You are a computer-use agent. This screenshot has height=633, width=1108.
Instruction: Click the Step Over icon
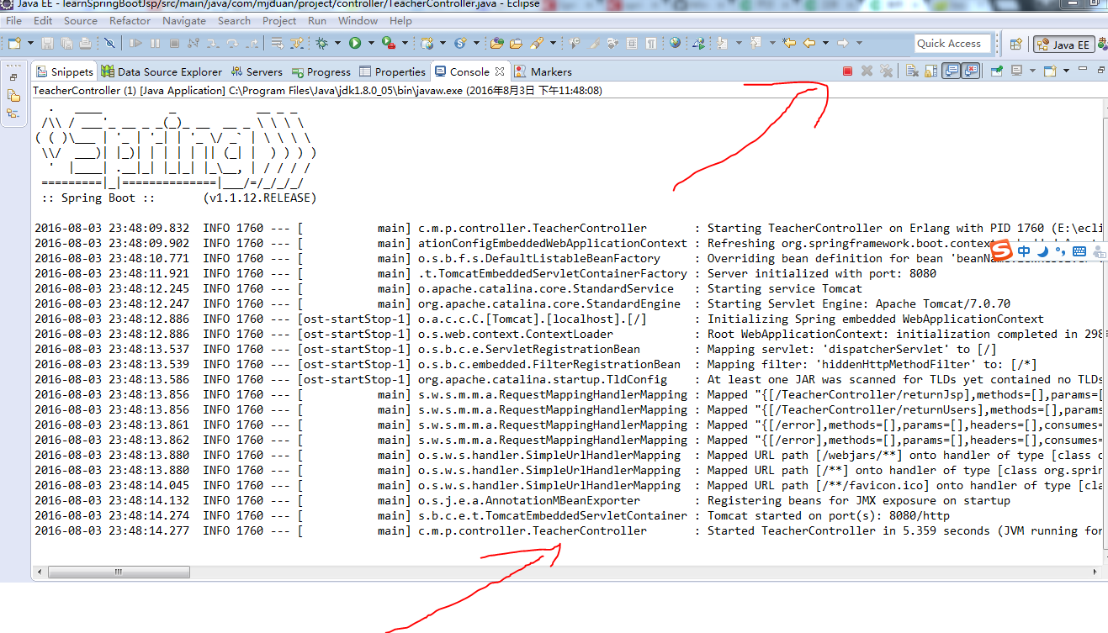click(231, 43)
